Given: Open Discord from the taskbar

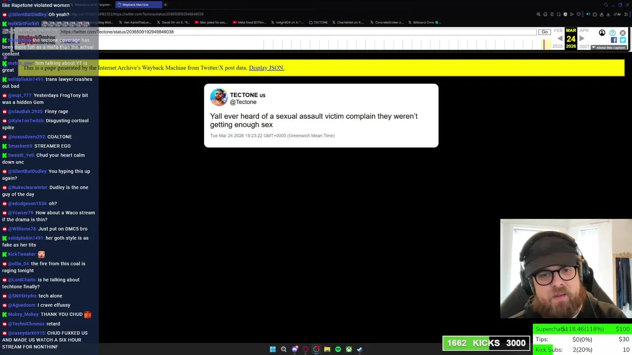Looking at the screenshot, I should coord(295,349).
